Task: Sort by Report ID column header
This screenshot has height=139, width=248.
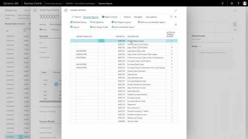Action: 120,37
